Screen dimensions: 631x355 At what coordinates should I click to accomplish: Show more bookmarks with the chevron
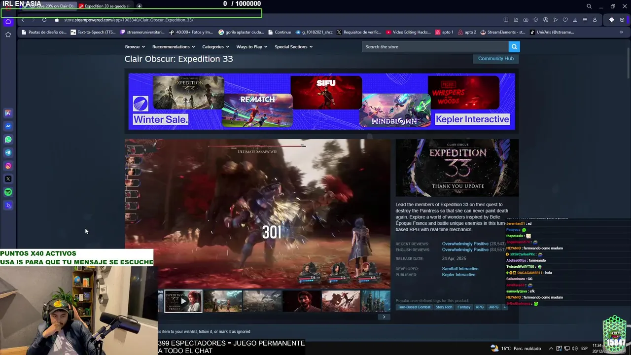click(621, 32)
